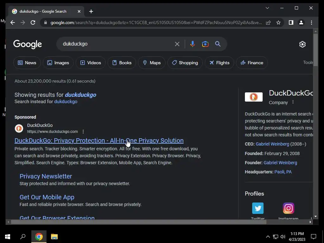
Task: Go back with the browser back arrow
Action: coord(13,22)
